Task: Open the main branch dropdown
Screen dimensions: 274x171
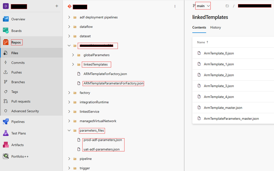Action: pos(203,6)
